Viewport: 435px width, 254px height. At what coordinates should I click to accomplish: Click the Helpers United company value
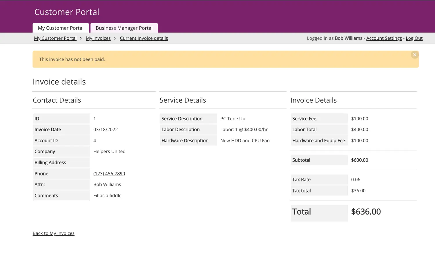point(109,152)
